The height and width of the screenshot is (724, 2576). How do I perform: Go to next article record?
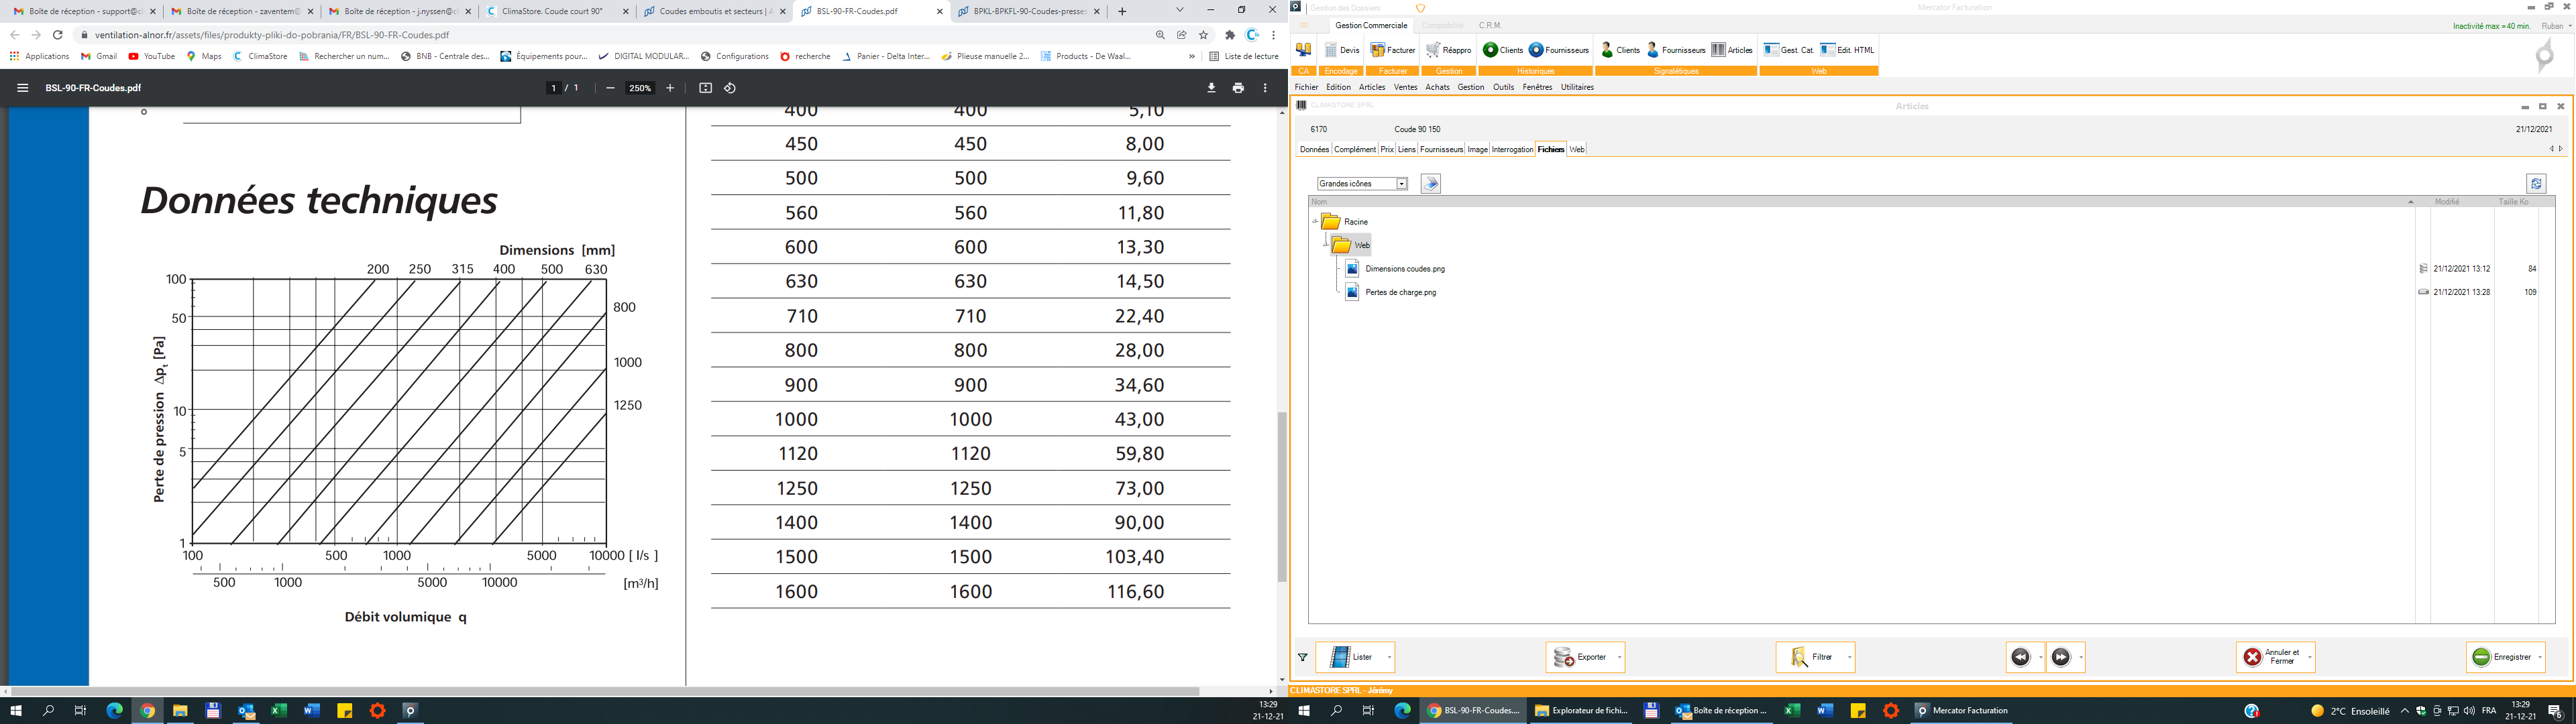[2060, 657]
